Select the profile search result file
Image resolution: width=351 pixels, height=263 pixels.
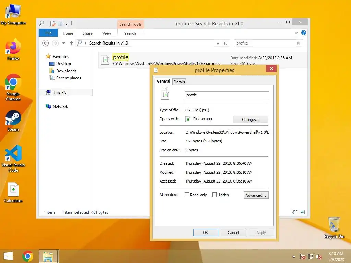203,60
